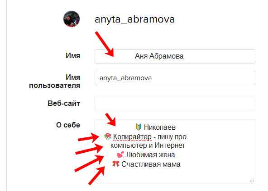Screen dimensions: 268x191
Task: Click the books emoji before Копирайтер
Action: point(108,136)
